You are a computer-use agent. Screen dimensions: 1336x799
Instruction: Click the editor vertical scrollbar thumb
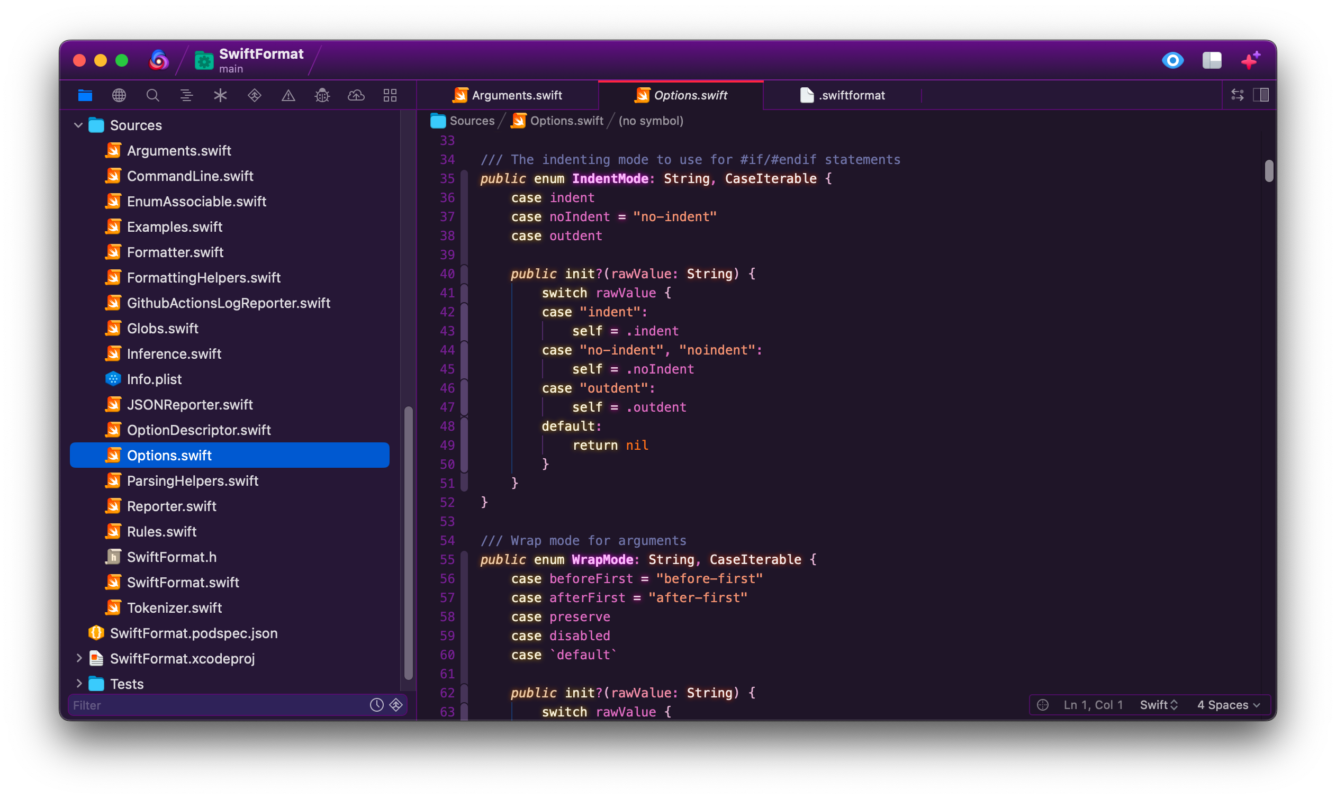[1269, 171]
